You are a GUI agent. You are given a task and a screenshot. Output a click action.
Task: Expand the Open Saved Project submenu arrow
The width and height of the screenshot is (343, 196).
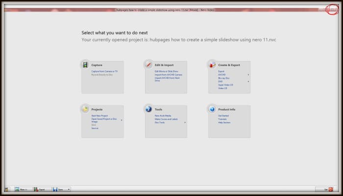click(122, 120)
